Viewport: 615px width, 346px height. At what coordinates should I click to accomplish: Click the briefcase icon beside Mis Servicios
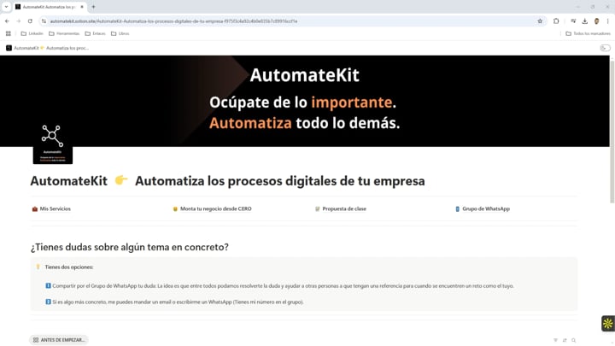coord(34,209)
